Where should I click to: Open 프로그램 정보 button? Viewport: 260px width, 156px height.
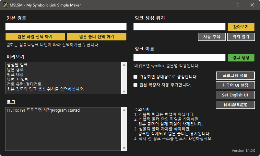[235, 75]
